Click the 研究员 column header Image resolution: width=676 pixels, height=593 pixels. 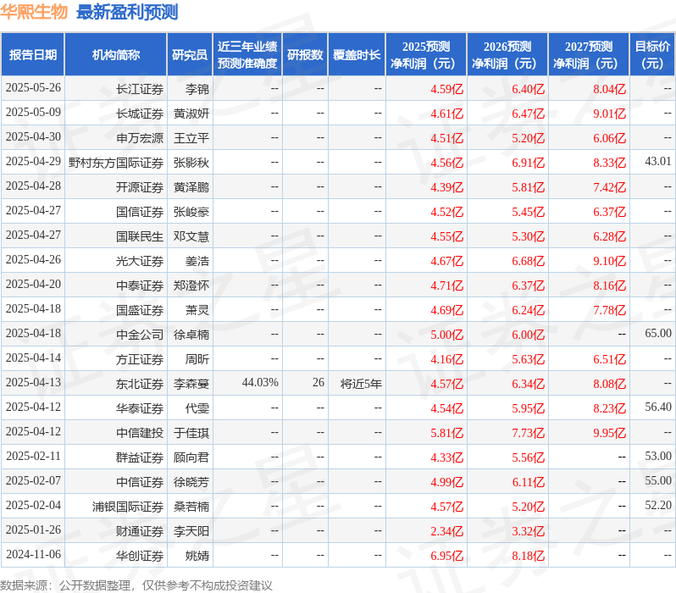pyautogui.click(x=190, y=55)
